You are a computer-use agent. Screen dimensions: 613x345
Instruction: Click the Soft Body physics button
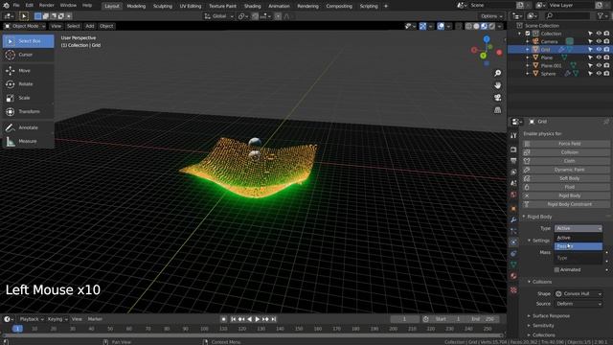(x=566, y=178)
